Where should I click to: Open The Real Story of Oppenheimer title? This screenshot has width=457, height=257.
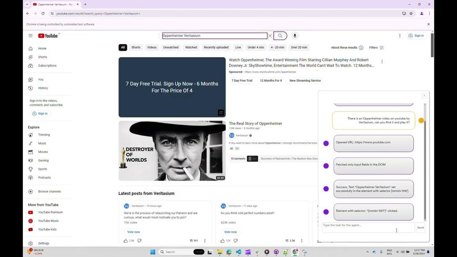click(x=256, y=124)
